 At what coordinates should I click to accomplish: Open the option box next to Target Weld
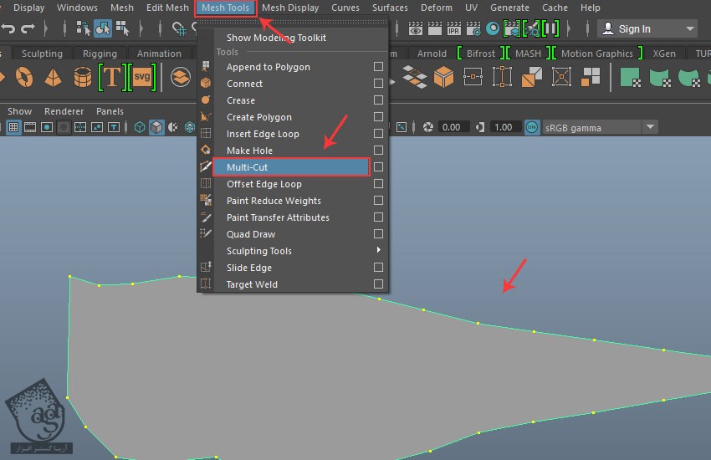(x=378, y=284)
